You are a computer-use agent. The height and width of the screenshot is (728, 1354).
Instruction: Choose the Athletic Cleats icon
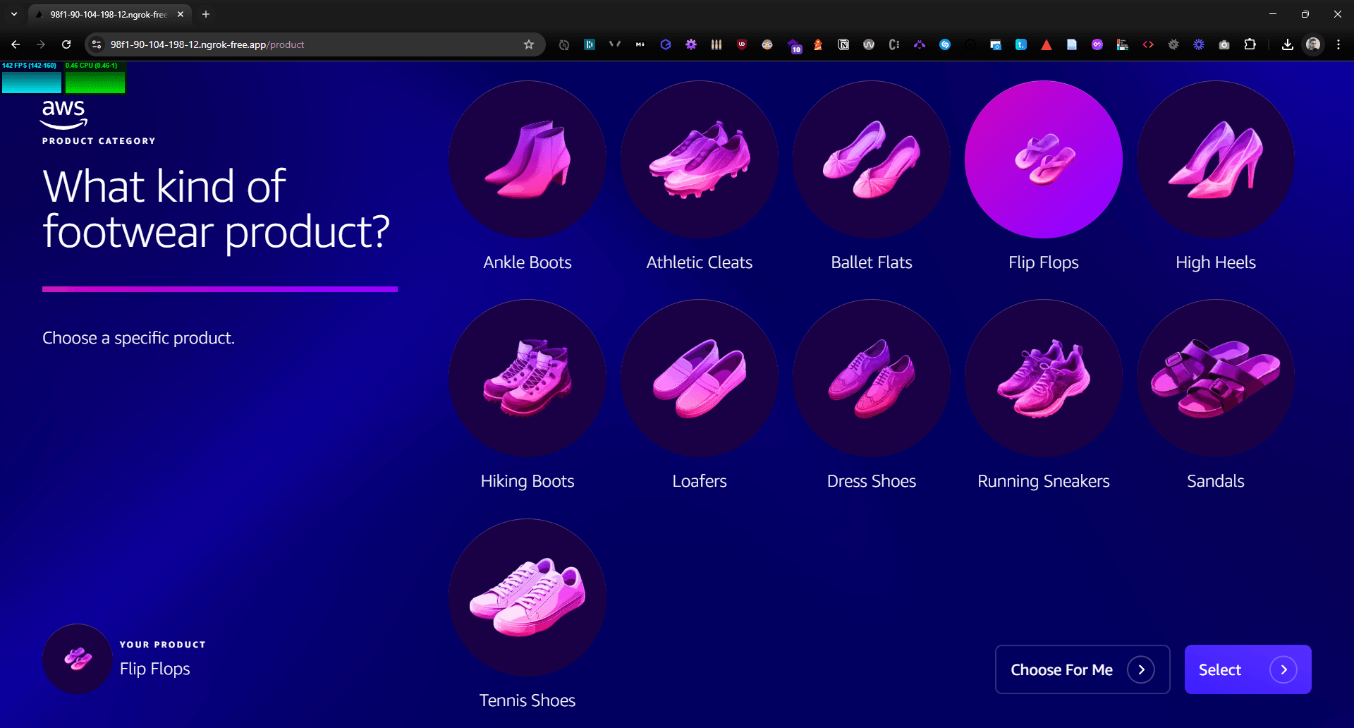point(699,159)
